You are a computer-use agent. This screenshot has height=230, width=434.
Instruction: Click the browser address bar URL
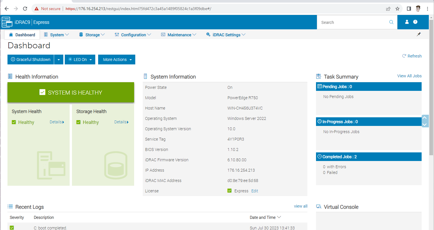(x=138, y=9)
